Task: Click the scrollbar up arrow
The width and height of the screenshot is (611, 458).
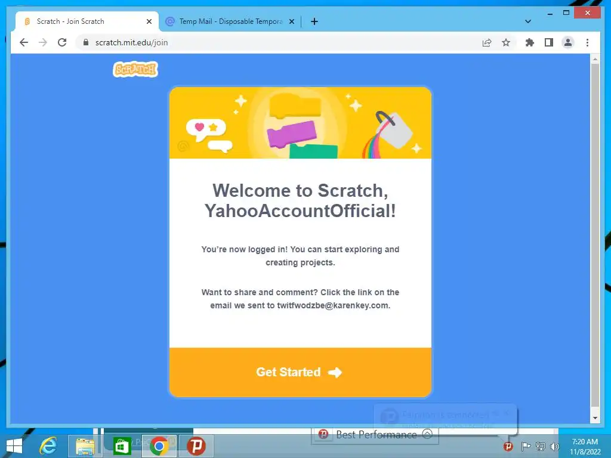Action: click(x=595, y=59)
